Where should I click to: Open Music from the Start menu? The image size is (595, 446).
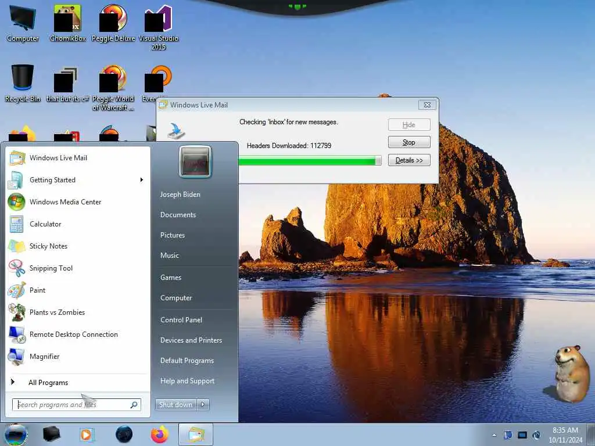click(x=170, y=256)
